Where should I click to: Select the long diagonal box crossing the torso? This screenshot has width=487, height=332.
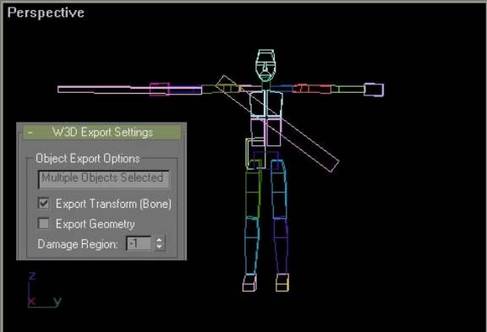coord(277,123)
